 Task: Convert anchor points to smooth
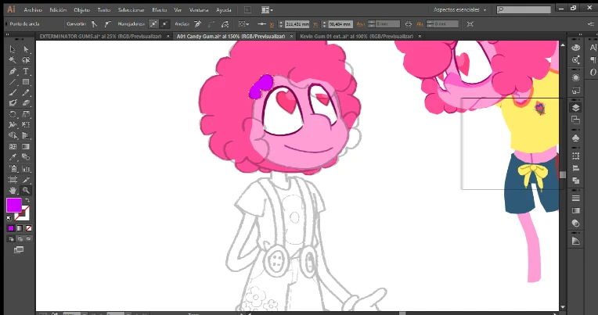click(x=107, y=24)
